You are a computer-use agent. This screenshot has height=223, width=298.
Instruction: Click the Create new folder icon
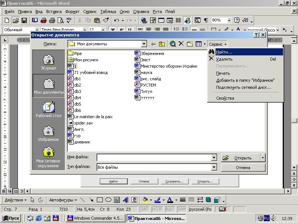tap(190, 44)
